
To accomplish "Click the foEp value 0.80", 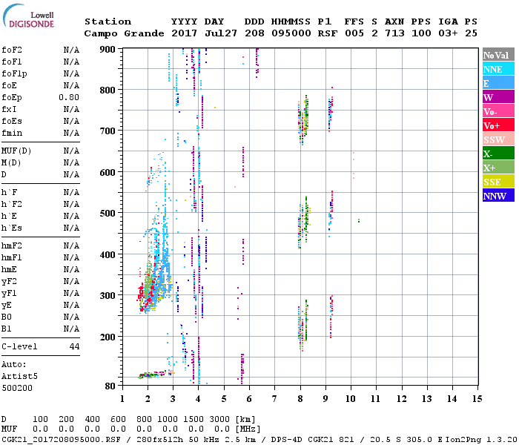I will click(x=70, y=97).
